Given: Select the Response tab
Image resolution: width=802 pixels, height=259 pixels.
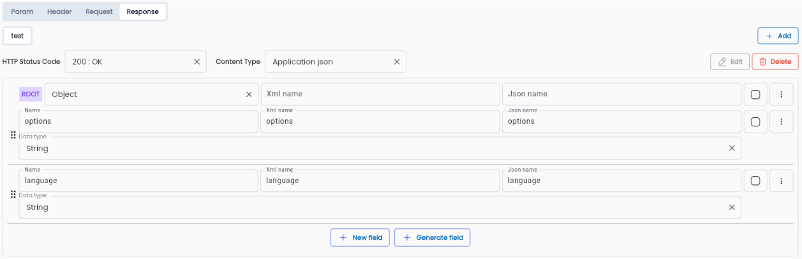Looking at the screenshot, I should (x=142, y=11).
